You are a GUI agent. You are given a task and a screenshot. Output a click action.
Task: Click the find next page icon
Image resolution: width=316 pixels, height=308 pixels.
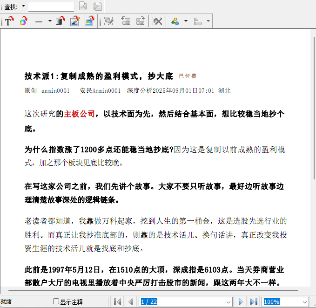coord(98,6)
